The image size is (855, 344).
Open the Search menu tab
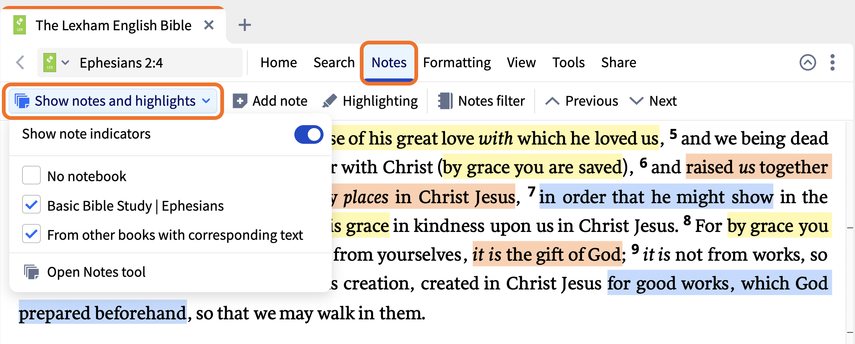(x=334, y=62)
